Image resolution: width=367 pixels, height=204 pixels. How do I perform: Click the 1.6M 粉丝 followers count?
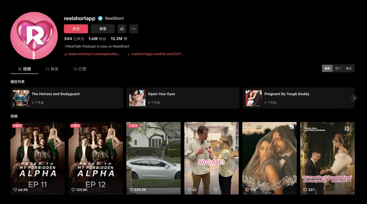97,39
